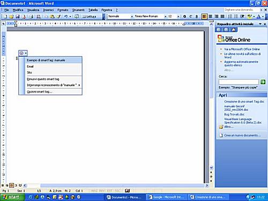Create a new blank document icon

[x=5, y=17]
